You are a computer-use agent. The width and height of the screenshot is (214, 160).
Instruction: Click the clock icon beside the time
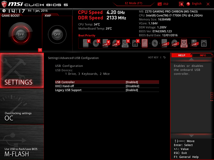(x=4, y=11)
